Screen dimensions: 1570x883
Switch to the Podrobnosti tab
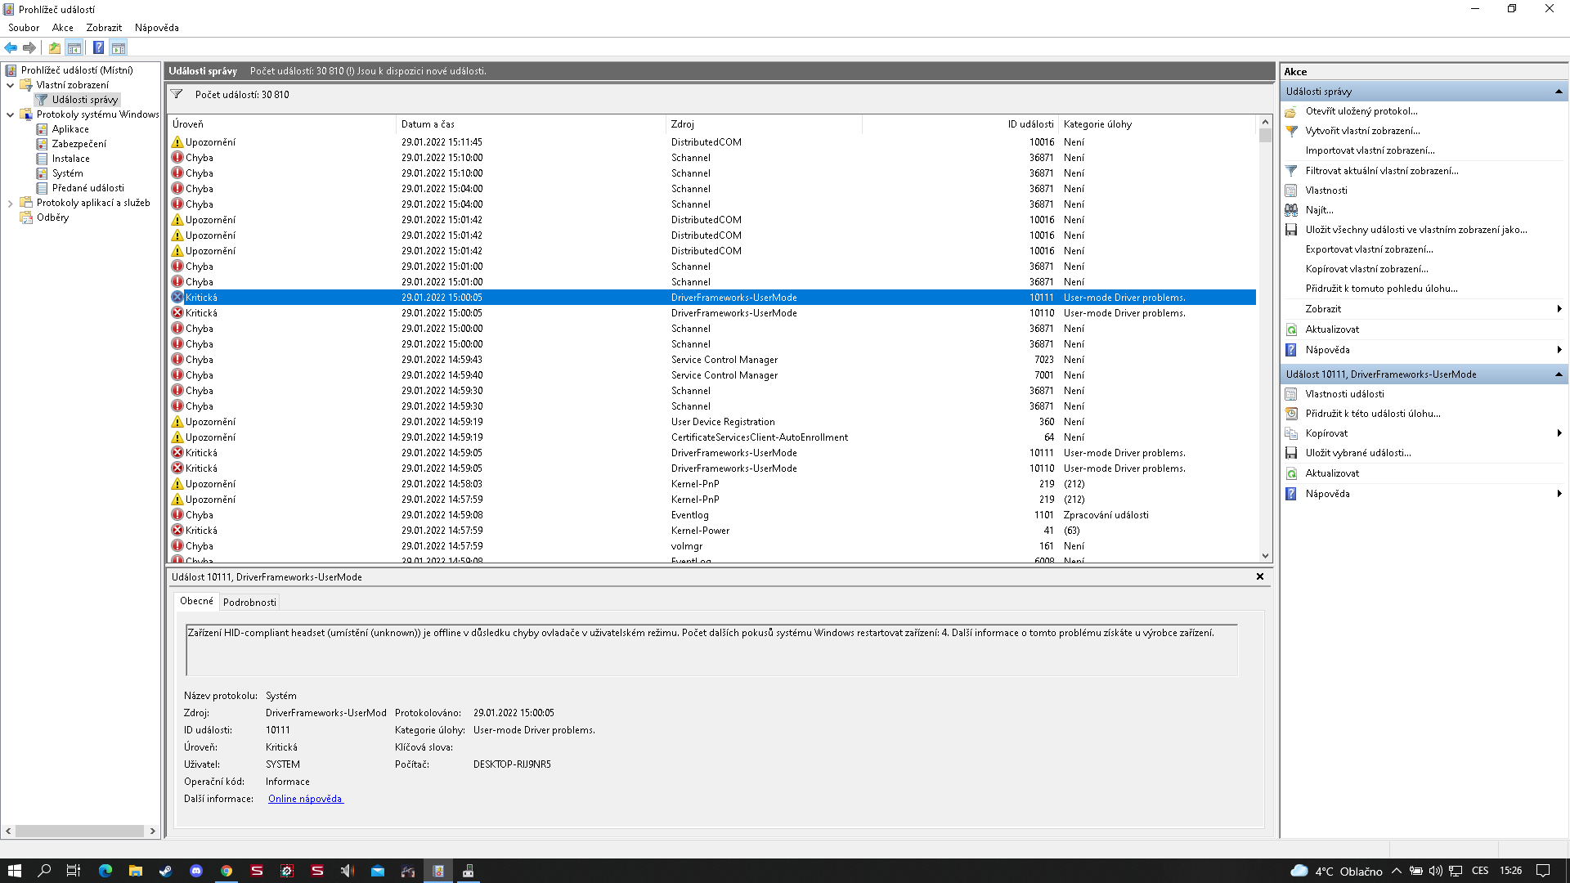[249, 603]
